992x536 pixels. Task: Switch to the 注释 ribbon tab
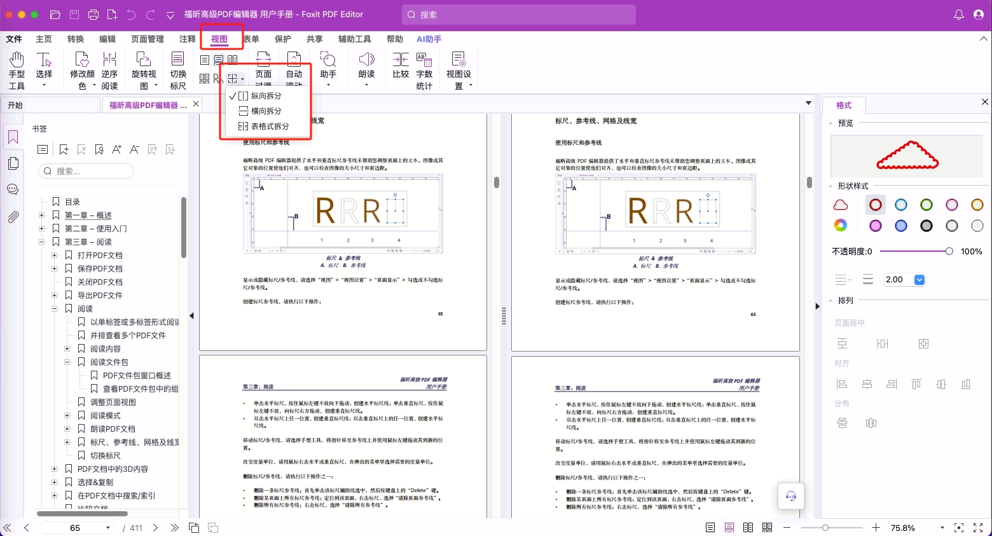pos(188,39)
